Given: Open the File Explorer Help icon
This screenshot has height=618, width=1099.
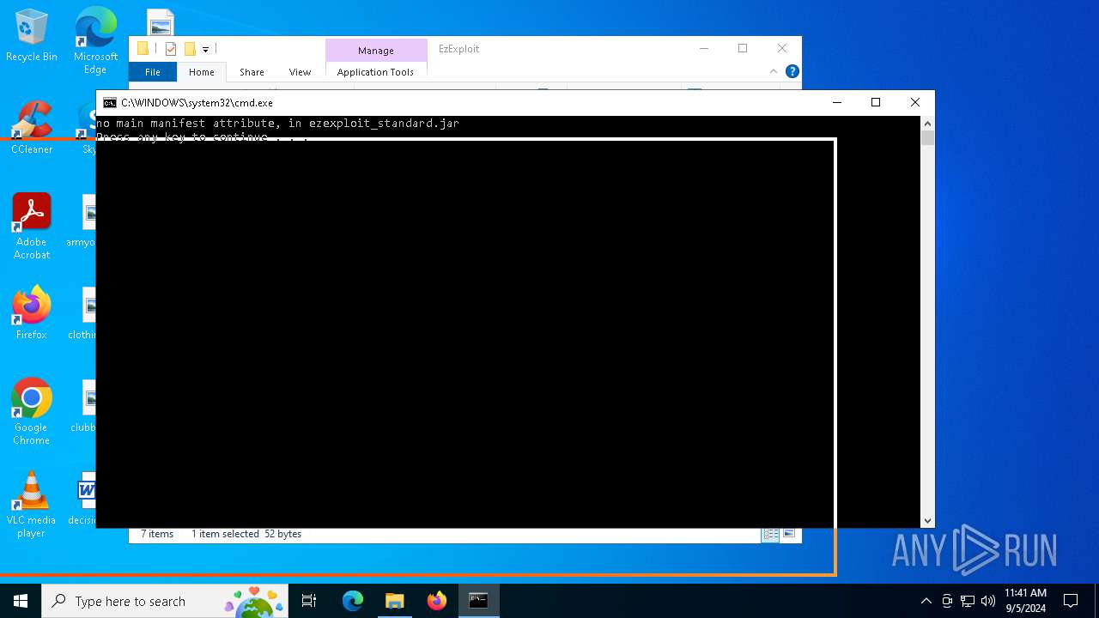Looking at the screenshot, I should (792, 71).
